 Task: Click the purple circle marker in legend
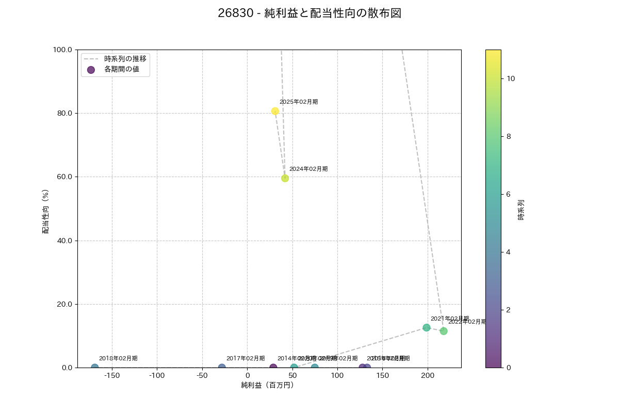pyautogui.click(x=91, y=70)
